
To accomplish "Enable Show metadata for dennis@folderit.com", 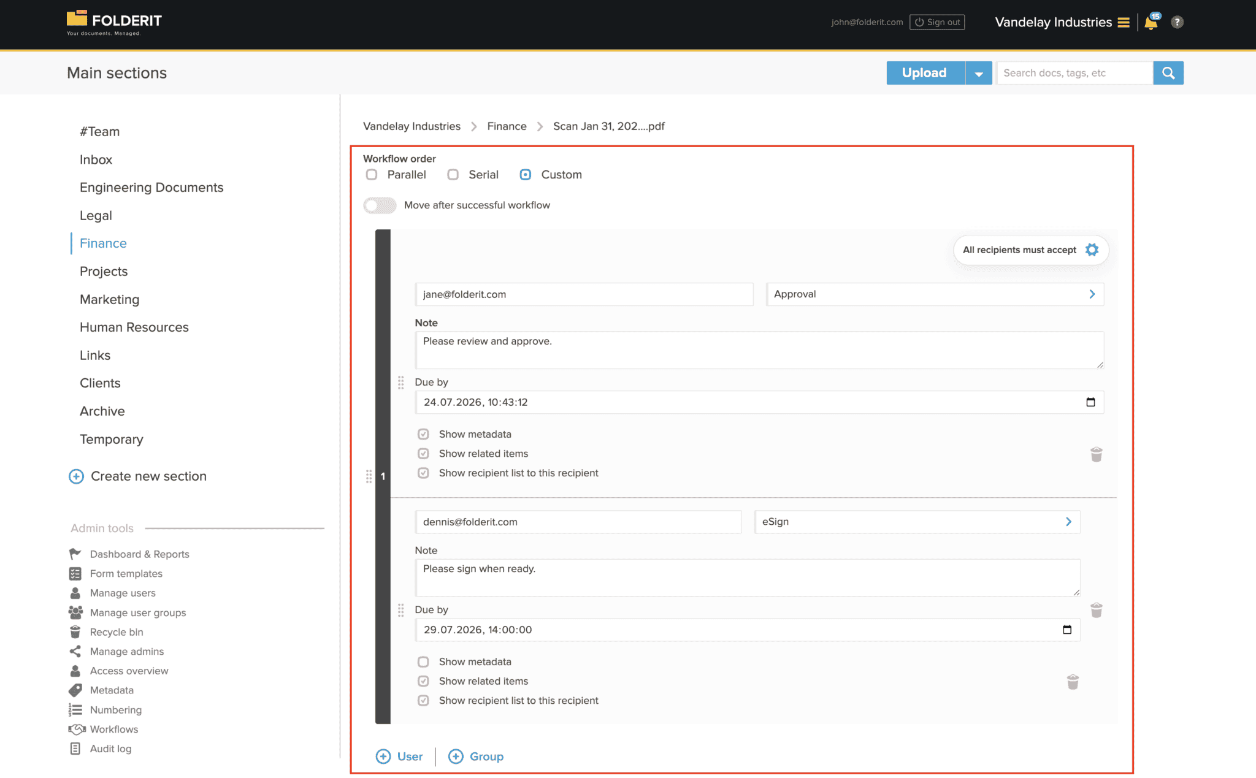I will (423, 662).
